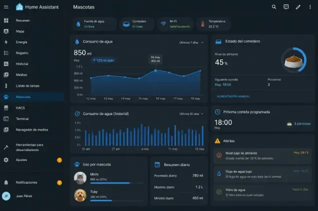Click Toby's water usage progress bar
Image resolution: width=318 pixels, height=211 pixels.
[x=116, y=200]
